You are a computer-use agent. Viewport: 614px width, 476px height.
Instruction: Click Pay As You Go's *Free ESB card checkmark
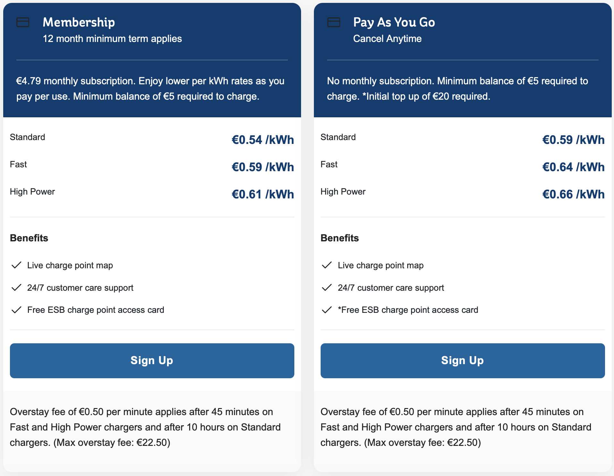click(x=327, y=310)
